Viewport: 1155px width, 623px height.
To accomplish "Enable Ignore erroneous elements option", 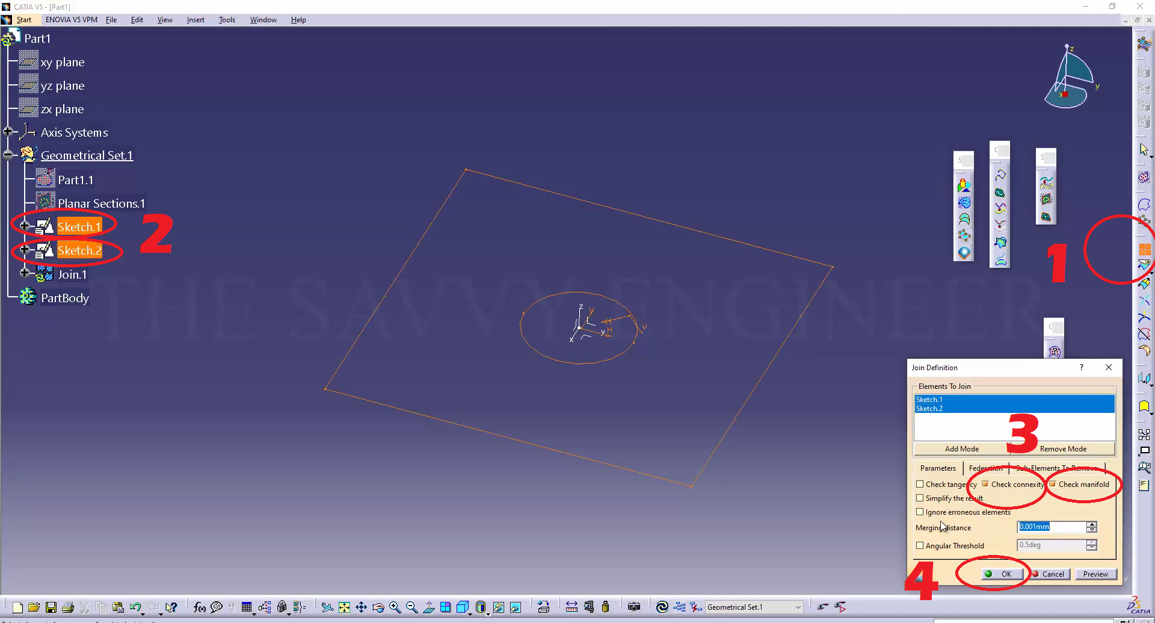I will [920, 512].
